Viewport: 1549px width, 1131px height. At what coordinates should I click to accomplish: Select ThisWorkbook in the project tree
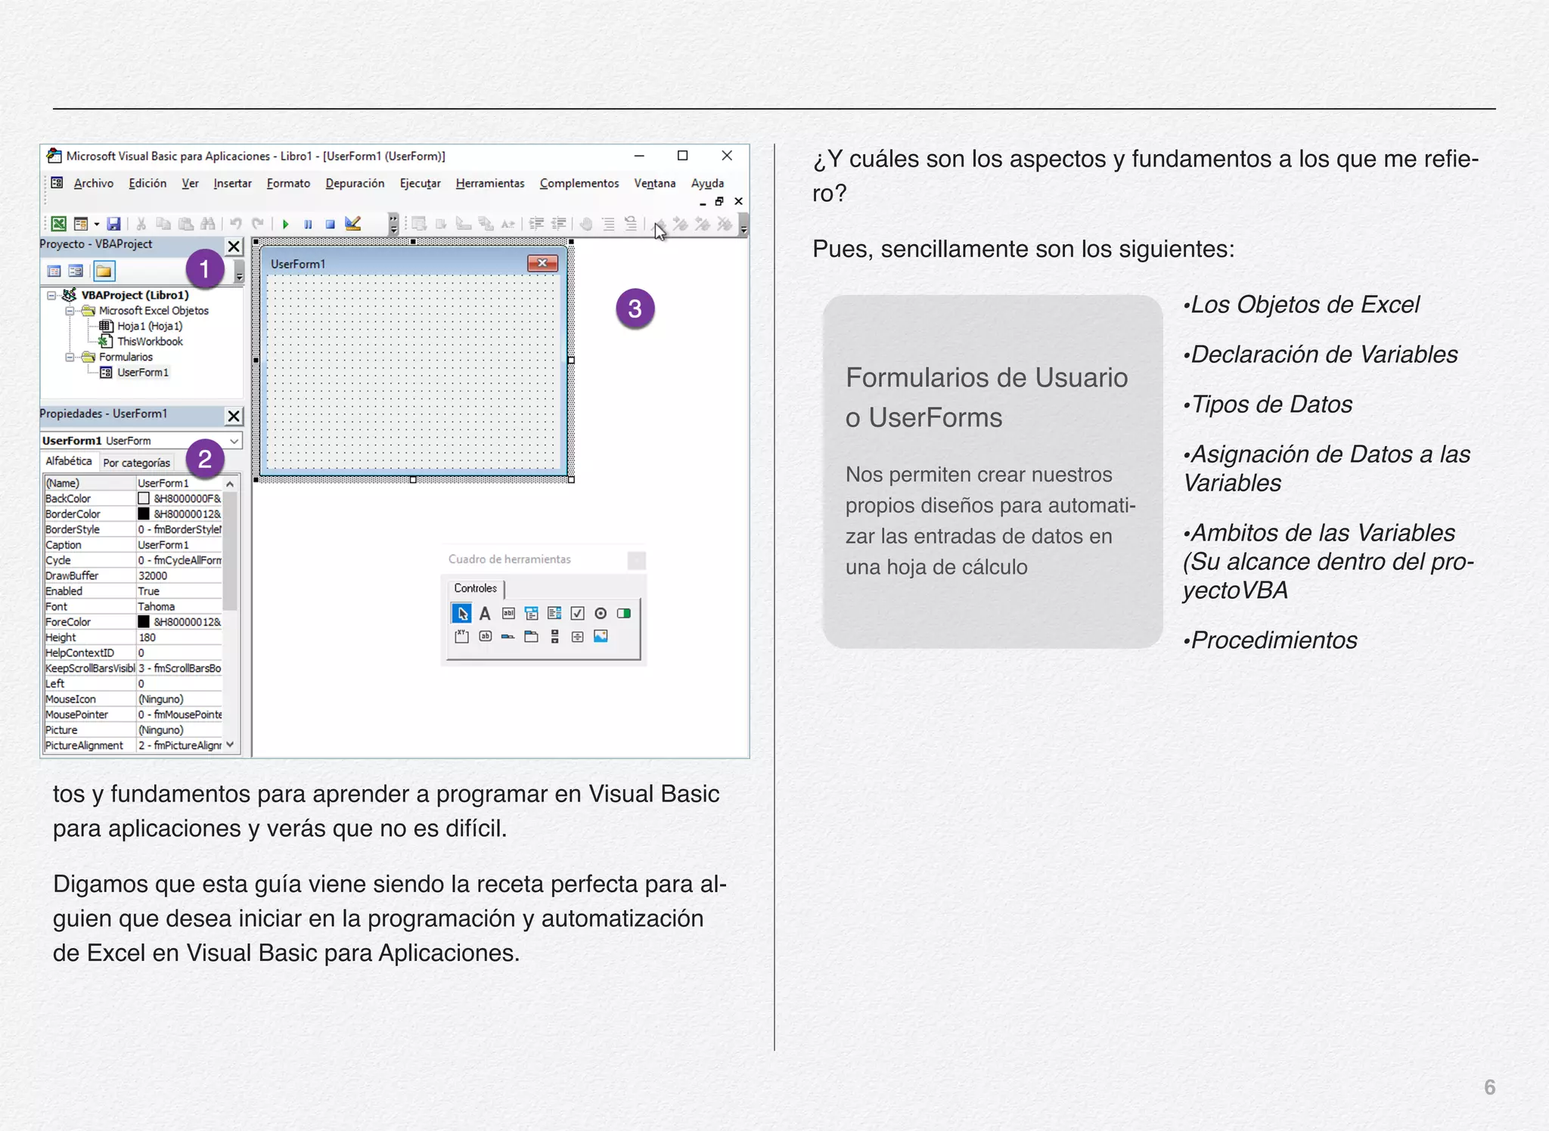150,342
